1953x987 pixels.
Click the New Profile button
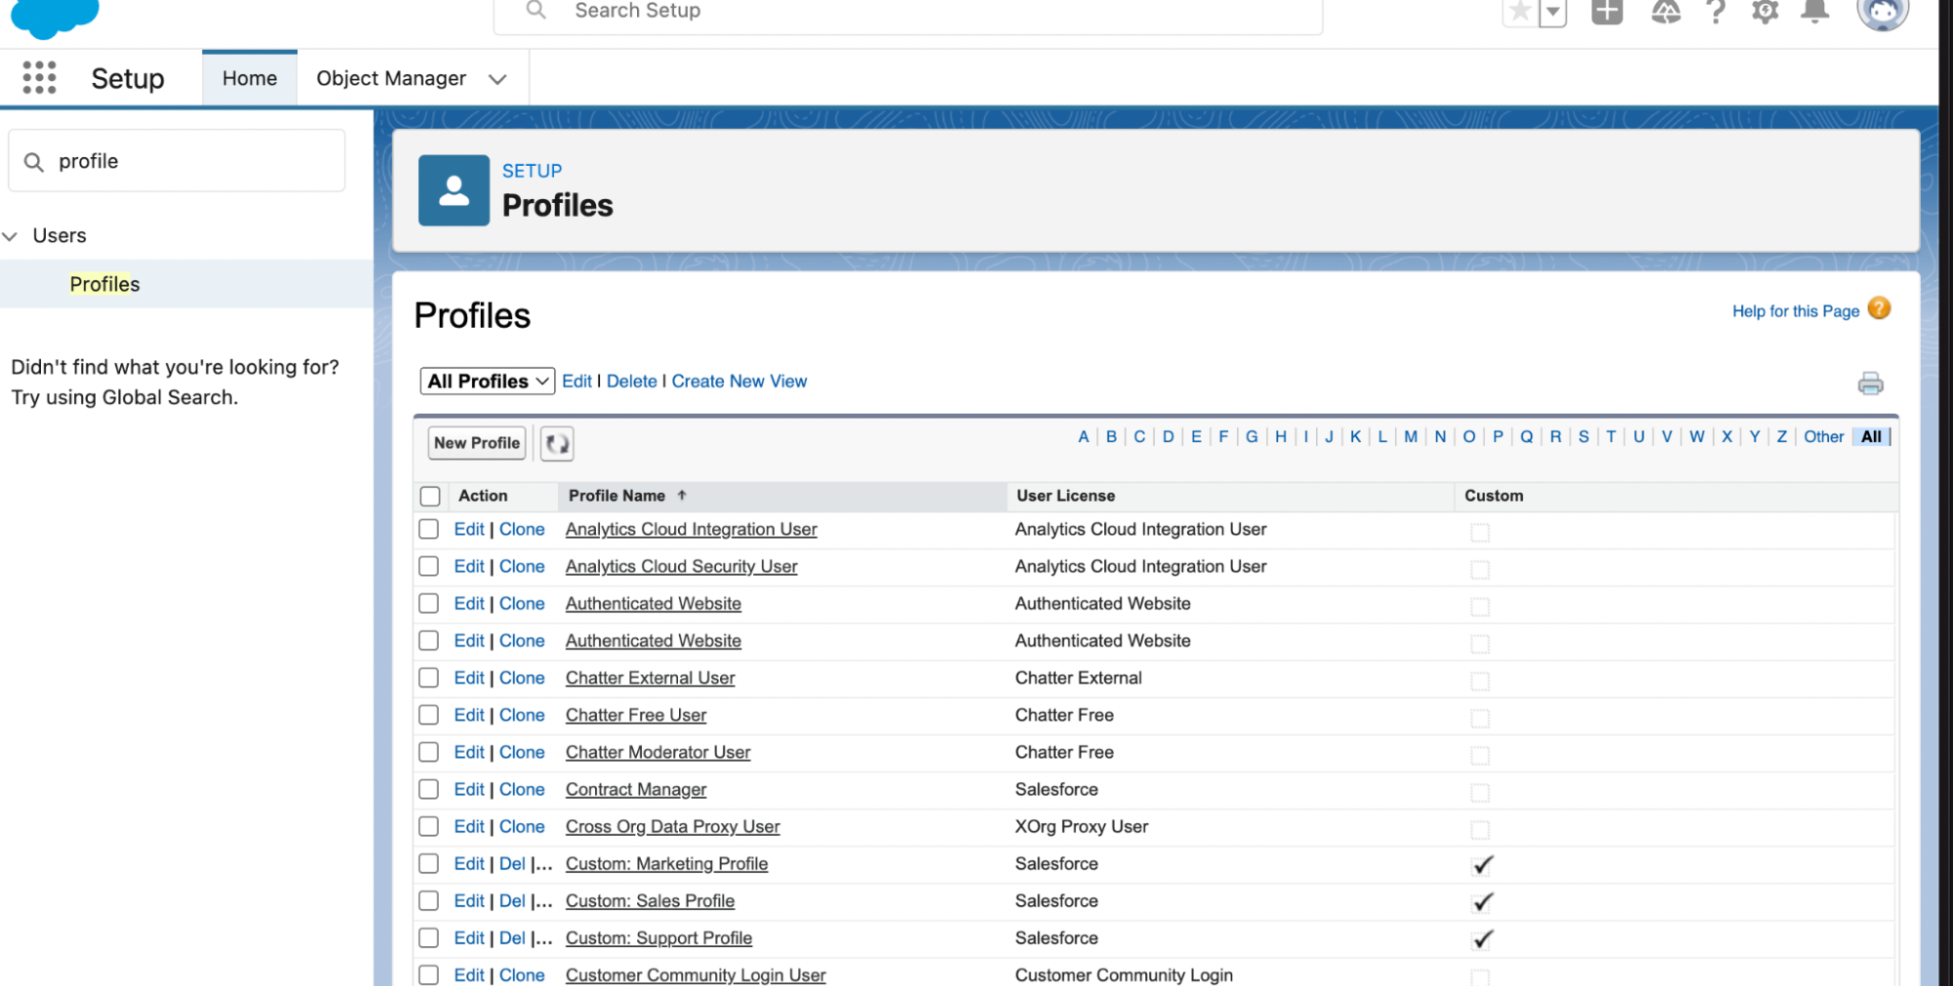(x=477, y=443)
